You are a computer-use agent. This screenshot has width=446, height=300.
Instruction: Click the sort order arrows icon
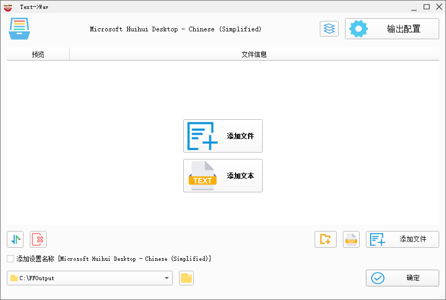pyautogui.click(x=15, y=239)
